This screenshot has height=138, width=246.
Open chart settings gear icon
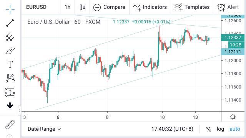233,117
